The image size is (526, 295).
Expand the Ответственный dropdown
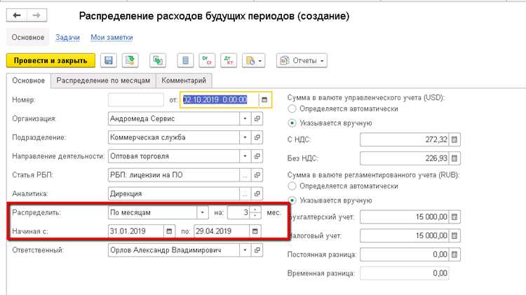tap(245, 250)
